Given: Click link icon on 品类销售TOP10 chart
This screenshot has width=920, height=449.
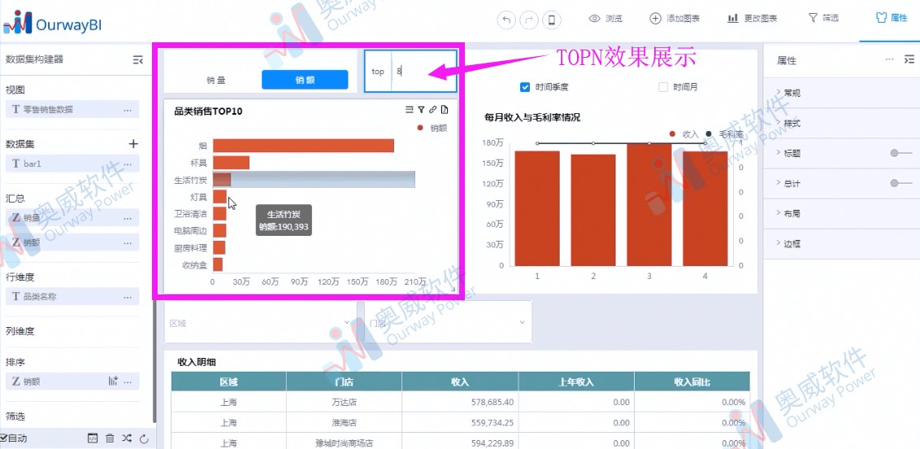Looking at the screenshot, I should 432,110.
